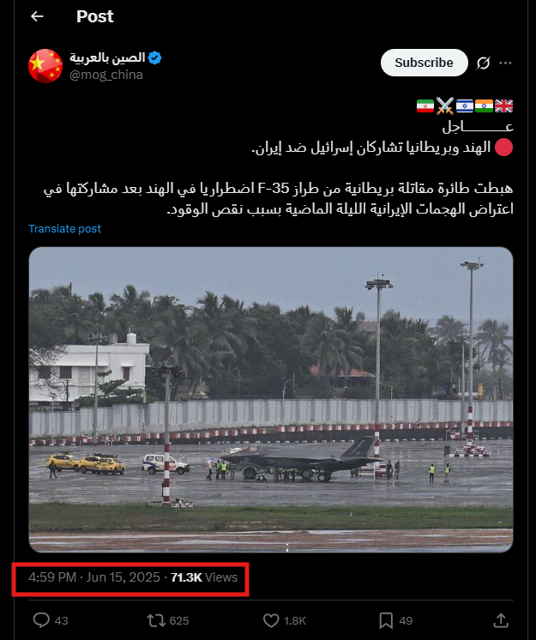Go back using the left arrow
Viewport: 536px width, 640px height.
click(37, 16)
